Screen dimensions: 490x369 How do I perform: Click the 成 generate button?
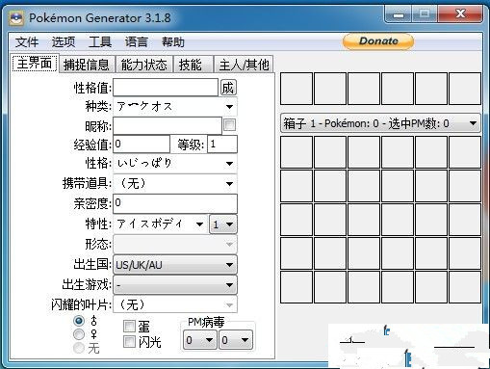[228, 88]
